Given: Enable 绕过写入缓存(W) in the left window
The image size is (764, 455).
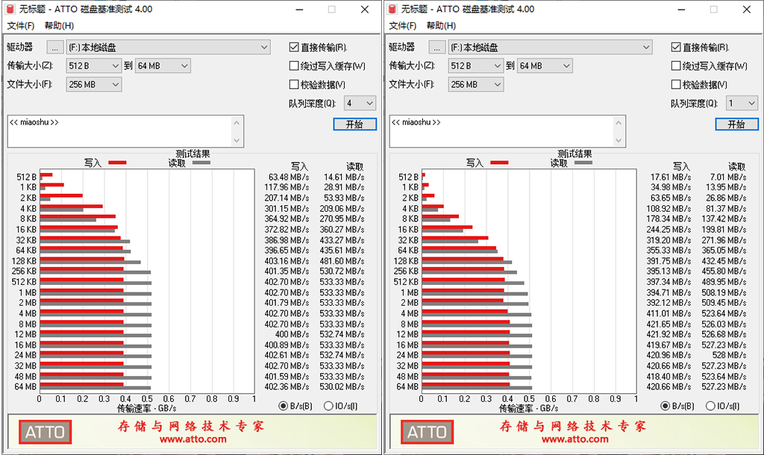Looking at the screenshot, I should [x=294, y=65].
